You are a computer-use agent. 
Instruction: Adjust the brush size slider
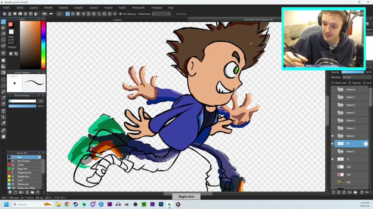[x=22, y=101]
